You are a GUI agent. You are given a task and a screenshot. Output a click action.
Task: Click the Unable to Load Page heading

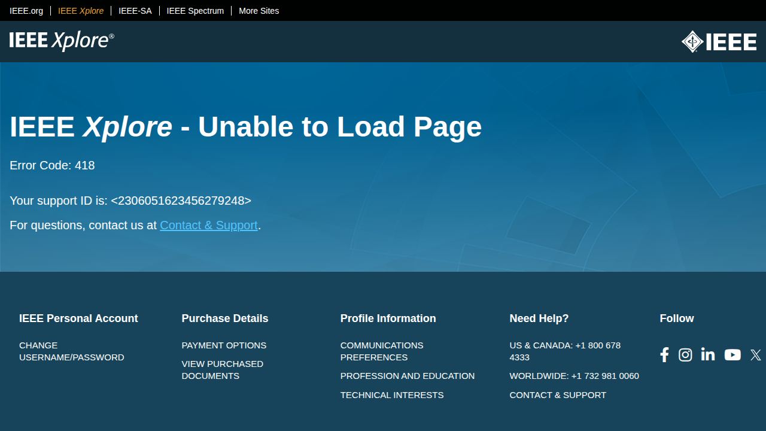[x=245, y=127]
